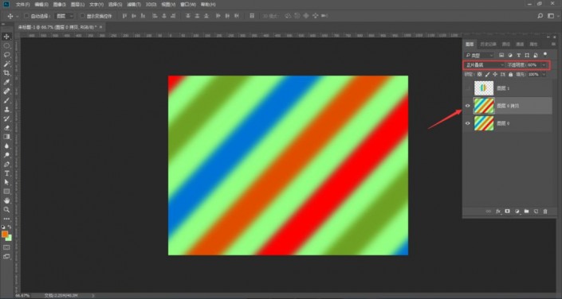Click the delete layer trash icon

click(x=545, y=212)
